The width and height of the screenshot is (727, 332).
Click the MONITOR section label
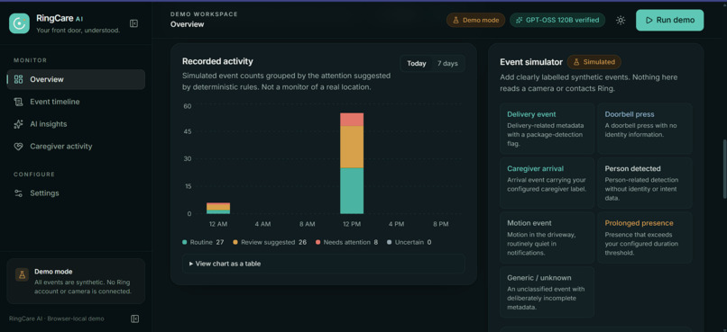point(30,60)
